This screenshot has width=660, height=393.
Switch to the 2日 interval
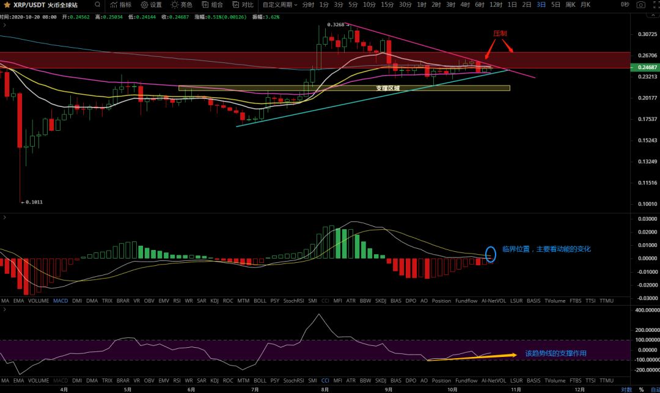coord(527,5)
